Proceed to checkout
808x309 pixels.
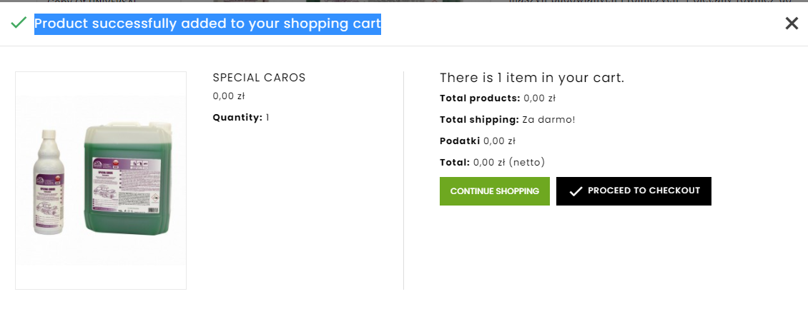coord(634,191)
